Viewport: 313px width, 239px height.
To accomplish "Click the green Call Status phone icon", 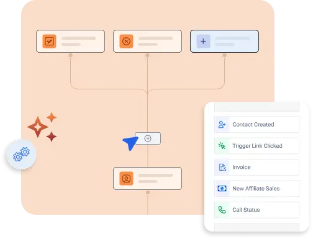I will [x=222, y=210].
